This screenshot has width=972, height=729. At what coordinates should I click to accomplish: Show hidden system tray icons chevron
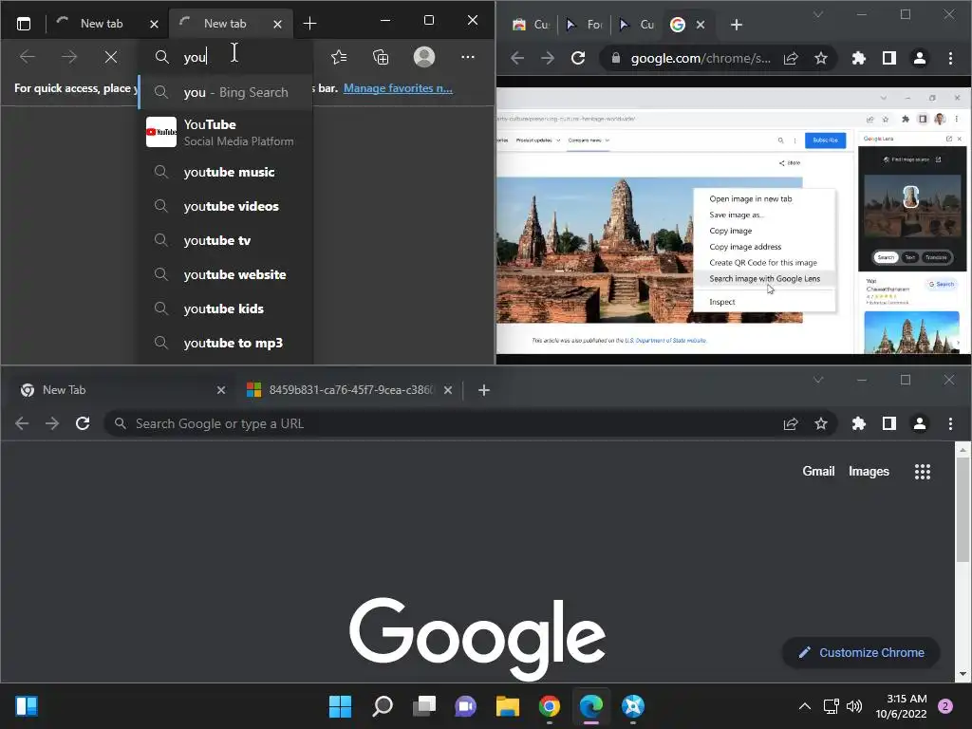point(805,706)
